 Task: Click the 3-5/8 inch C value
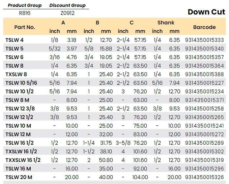(123, 143)
